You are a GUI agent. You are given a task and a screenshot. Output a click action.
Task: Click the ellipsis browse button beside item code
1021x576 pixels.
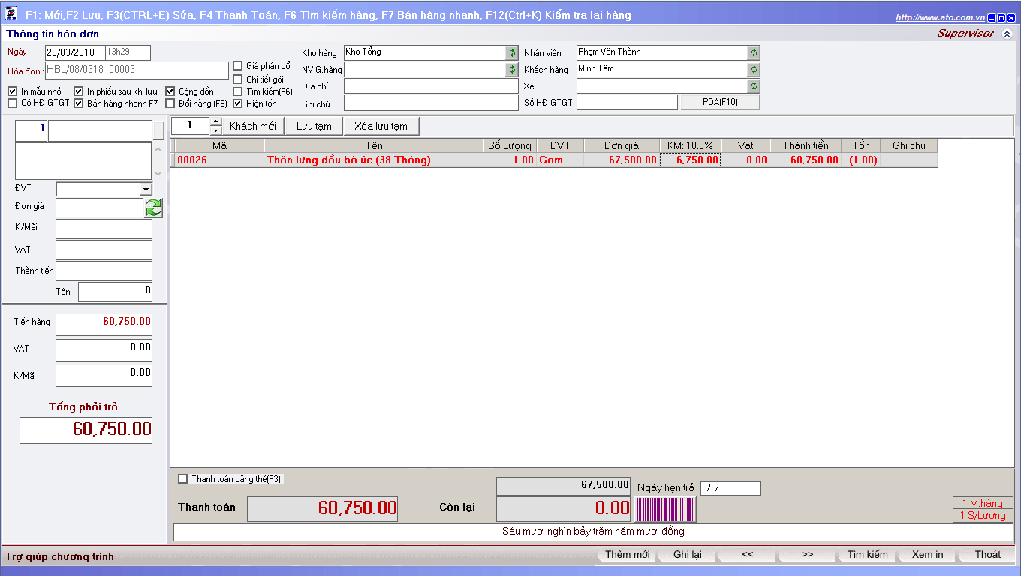coord(158,131)
